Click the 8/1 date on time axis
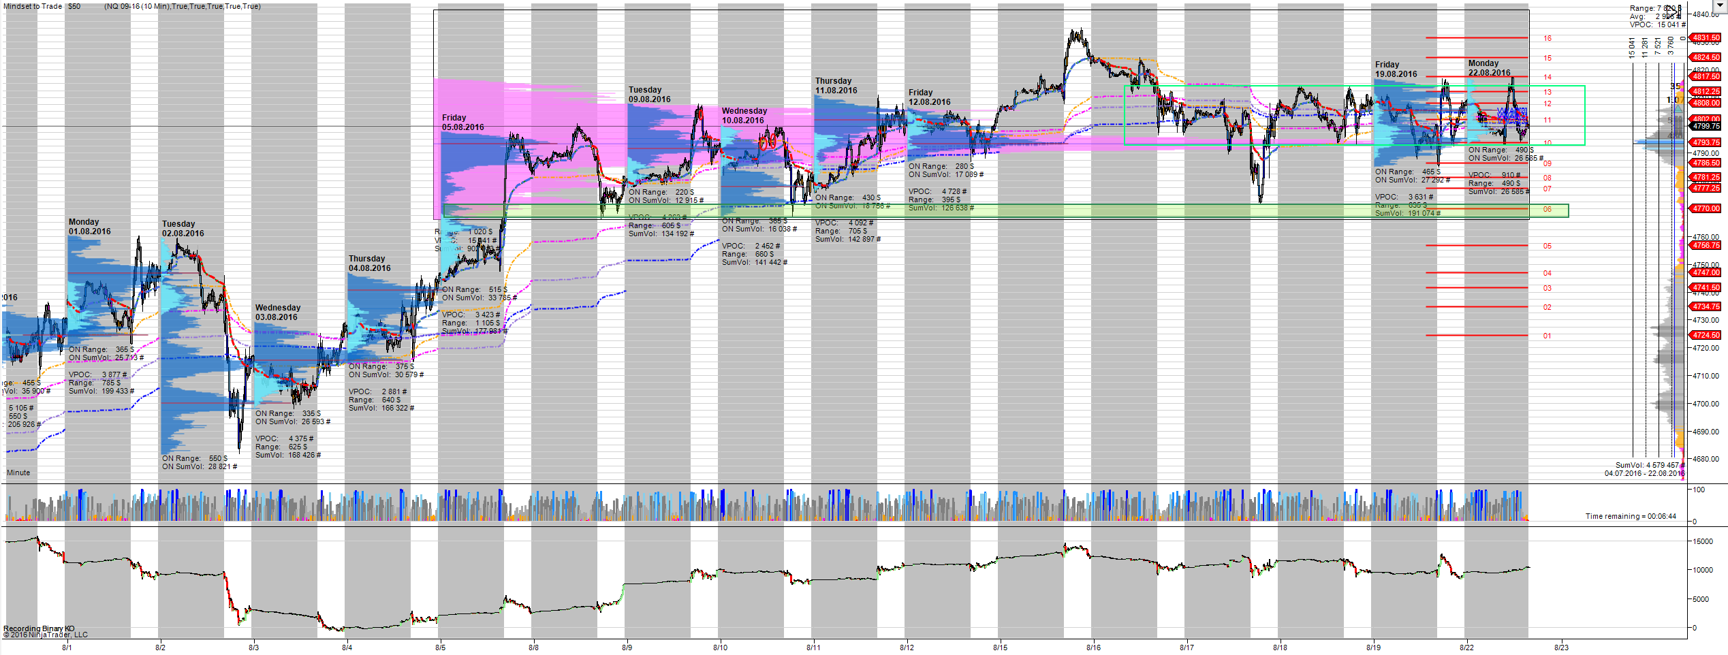This screenshot has height=655, width=1728. [x=67, y=648]
